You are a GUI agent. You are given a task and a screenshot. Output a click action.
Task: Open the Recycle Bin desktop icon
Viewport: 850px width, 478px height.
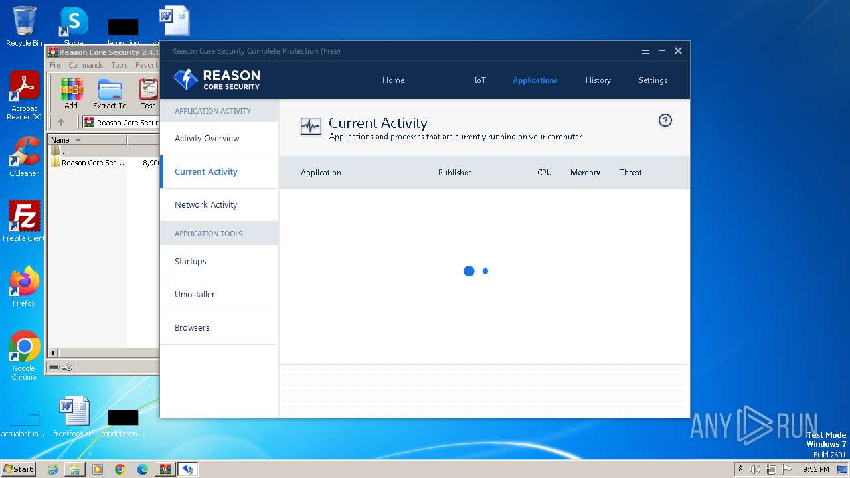[x=24, y=27]
